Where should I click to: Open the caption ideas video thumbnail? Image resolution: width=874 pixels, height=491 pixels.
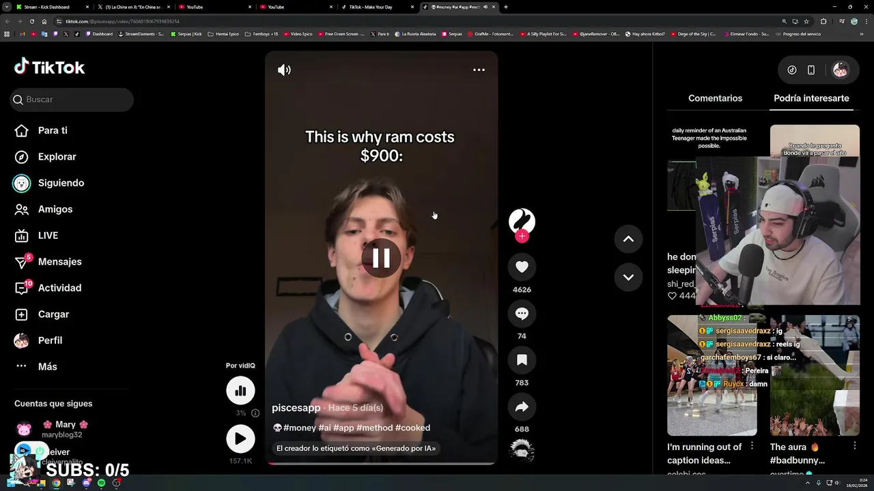point(711,375)
